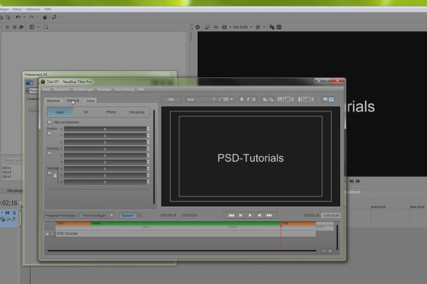Select the Effekte attribute tab
Image resolution: width=427 pixels, height=284 pixels.
[x=111, y=112]
